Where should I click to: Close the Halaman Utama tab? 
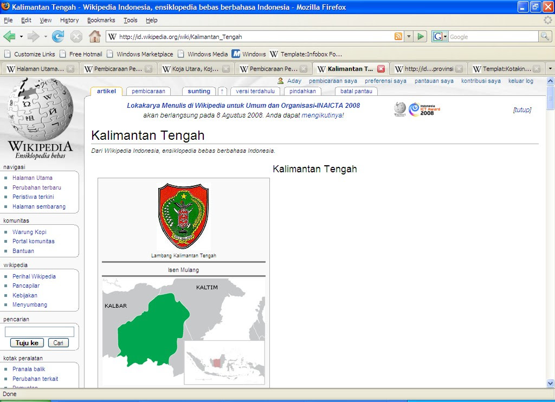(x=71, y=69)
